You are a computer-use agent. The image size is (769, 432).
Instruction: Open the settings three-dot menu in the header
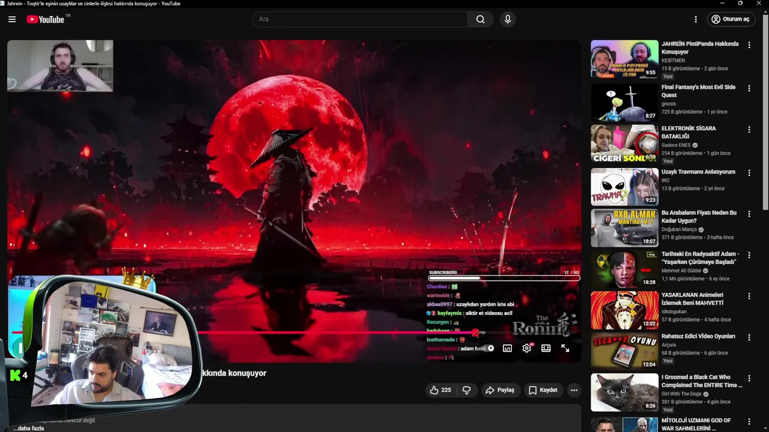click(x=696, y=19)
